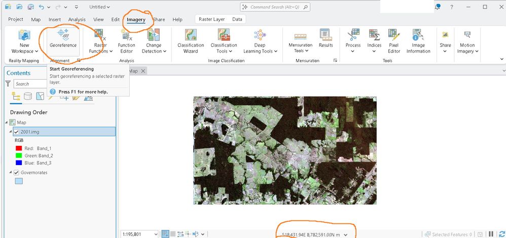Click the Redo arrow icon
This screenshot has height=238, width=506.
click(58, 7)
